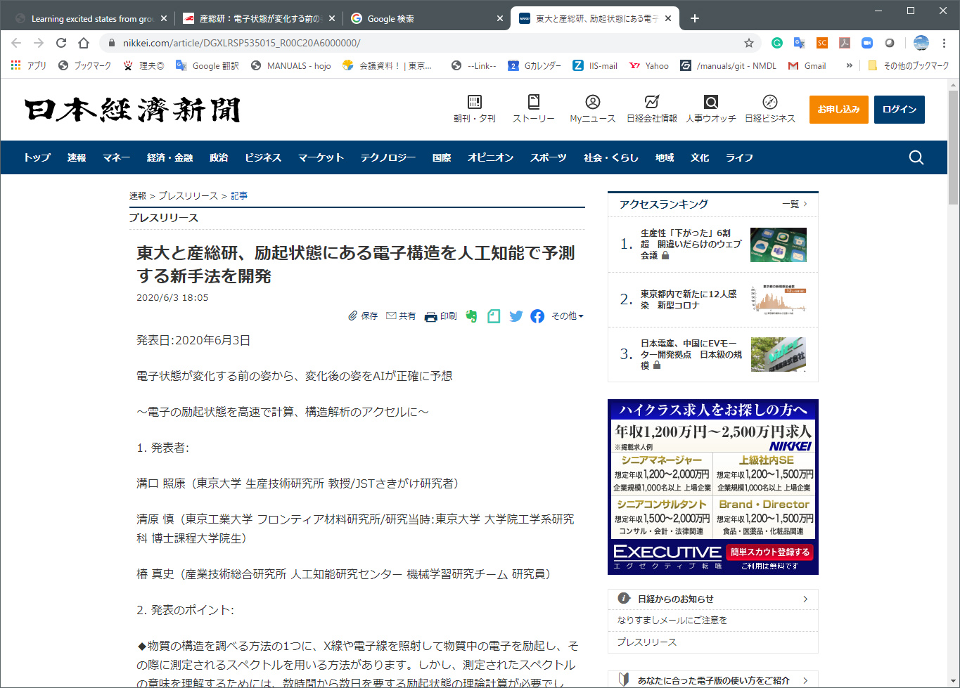This screenshot has height=688, width=960.
Task: Close the Google 検索 tab
Action: (x=500, y=18)
